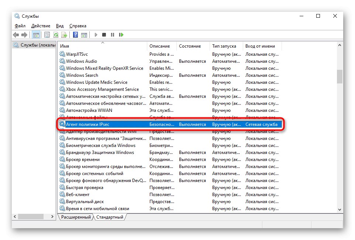The image size is (355, 240).
Task: Click the Forward arrow toolbar icon
Action: [x=24, y=35]
